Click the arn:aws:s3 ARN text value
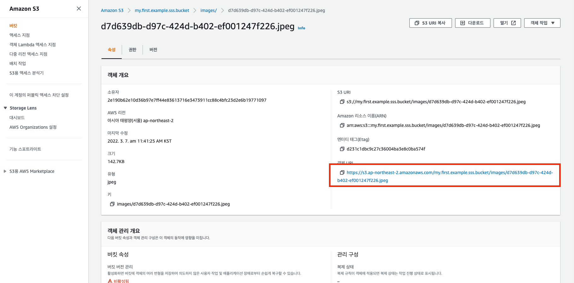The image size is (574, 283). (x=443, y=125)
